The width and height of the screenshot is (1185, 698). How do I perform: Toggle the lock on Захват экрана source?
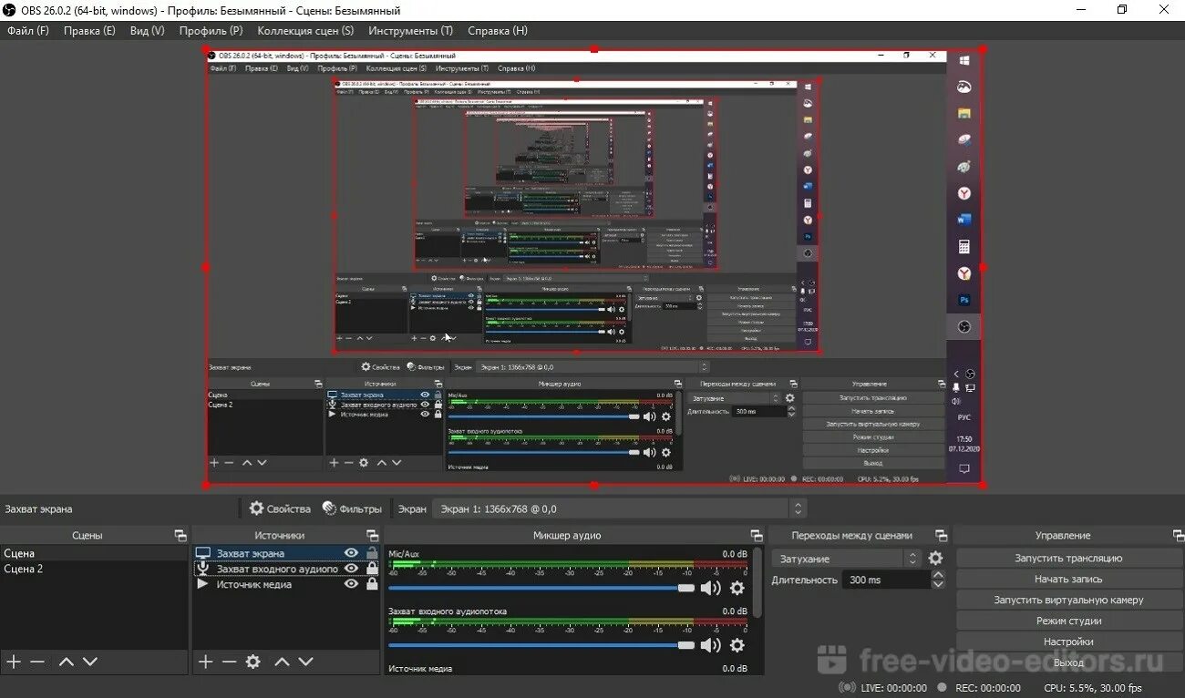pyautogui.click(x=372, y=553)
